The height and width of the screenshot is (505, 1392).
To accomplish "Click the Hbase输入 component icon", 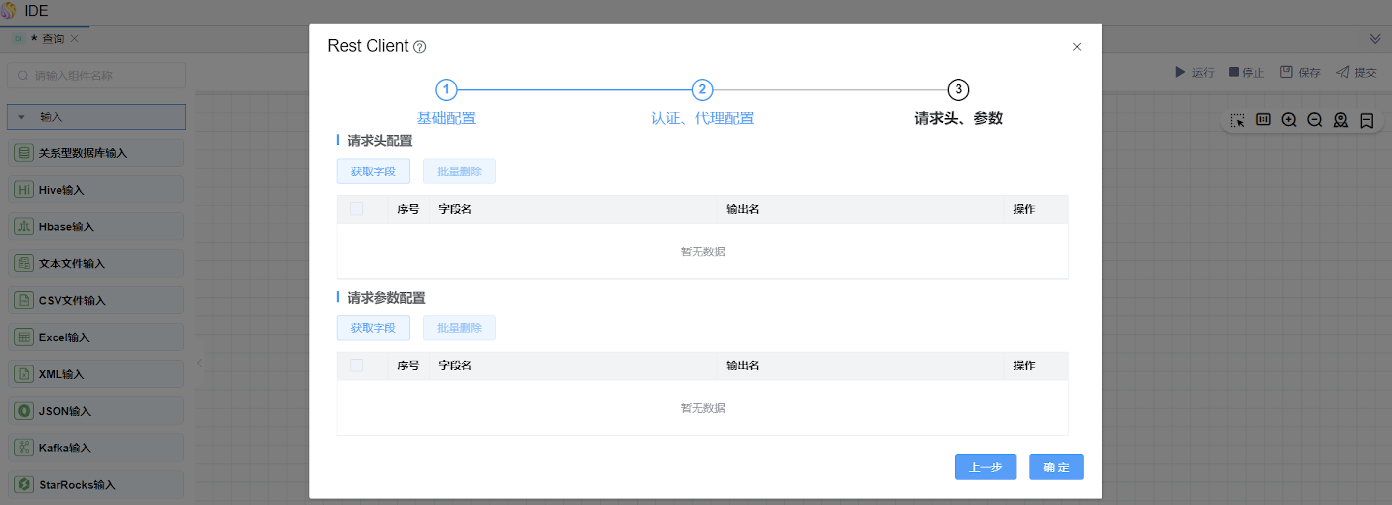I will tap(24, 226).
